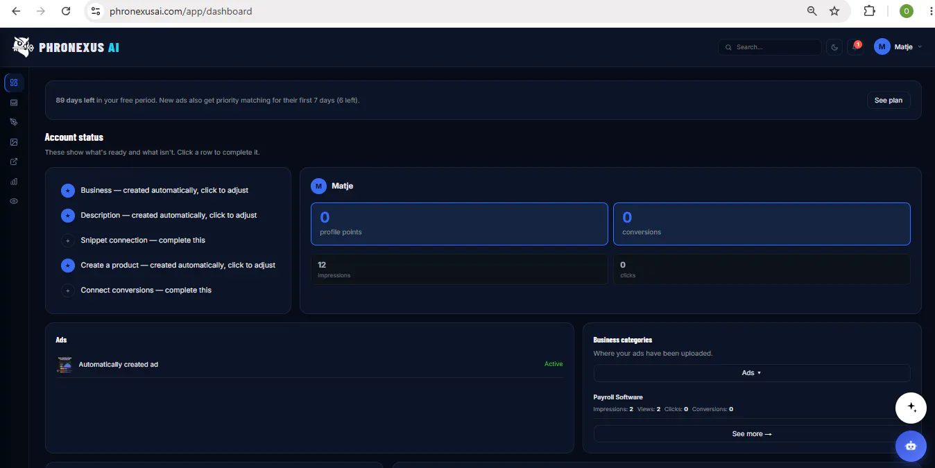Click the card-shaped sidebar icon below dashboard

pyautogui.click(x=14, y=103)
